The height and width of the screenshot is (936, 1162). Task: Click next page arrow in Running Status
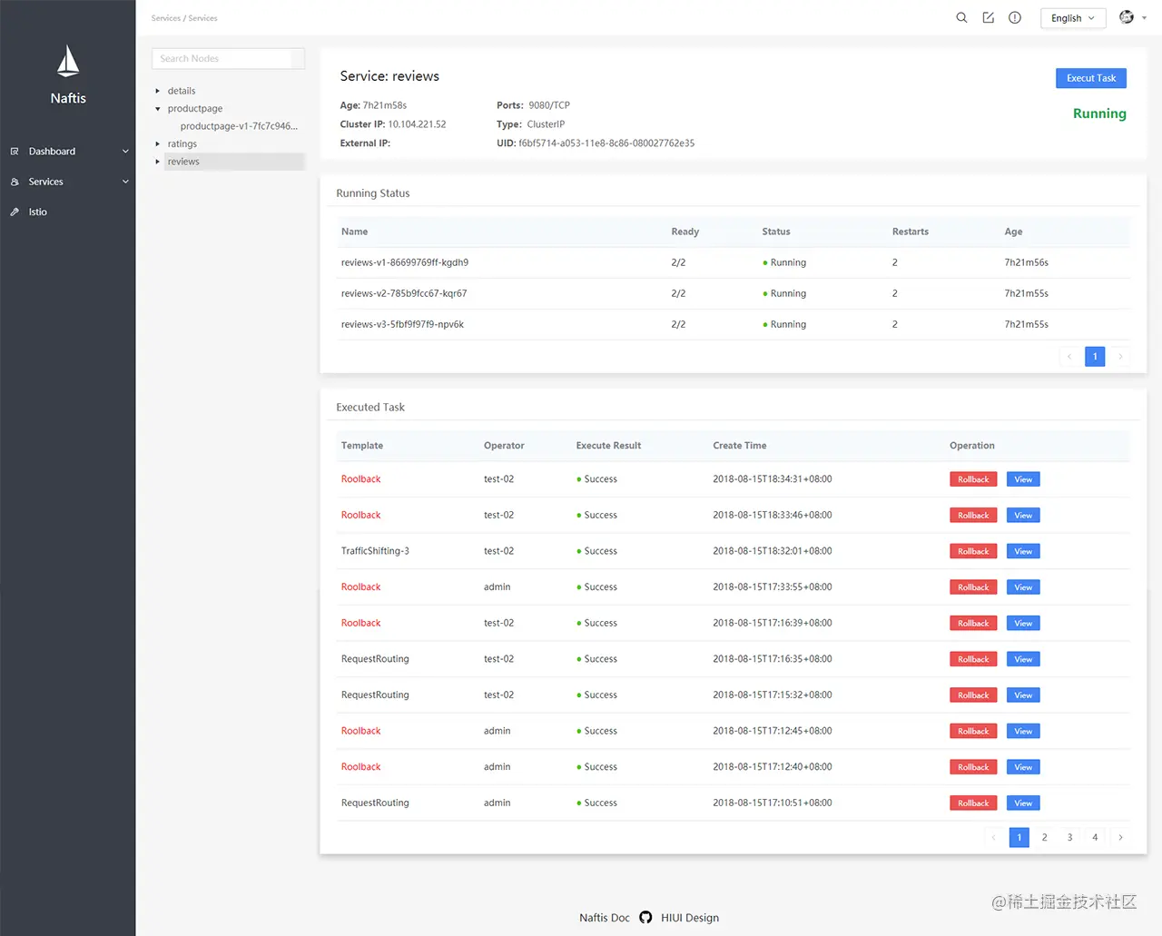click(1120, 357)
